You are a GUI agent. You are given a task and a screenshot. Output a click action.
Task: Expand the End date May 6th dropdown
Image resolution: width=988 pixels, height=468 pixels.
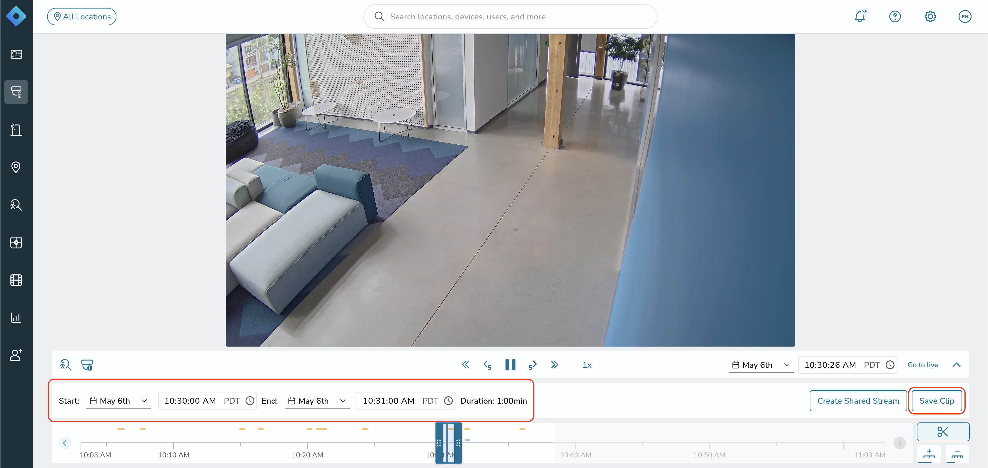click(317, 401)
